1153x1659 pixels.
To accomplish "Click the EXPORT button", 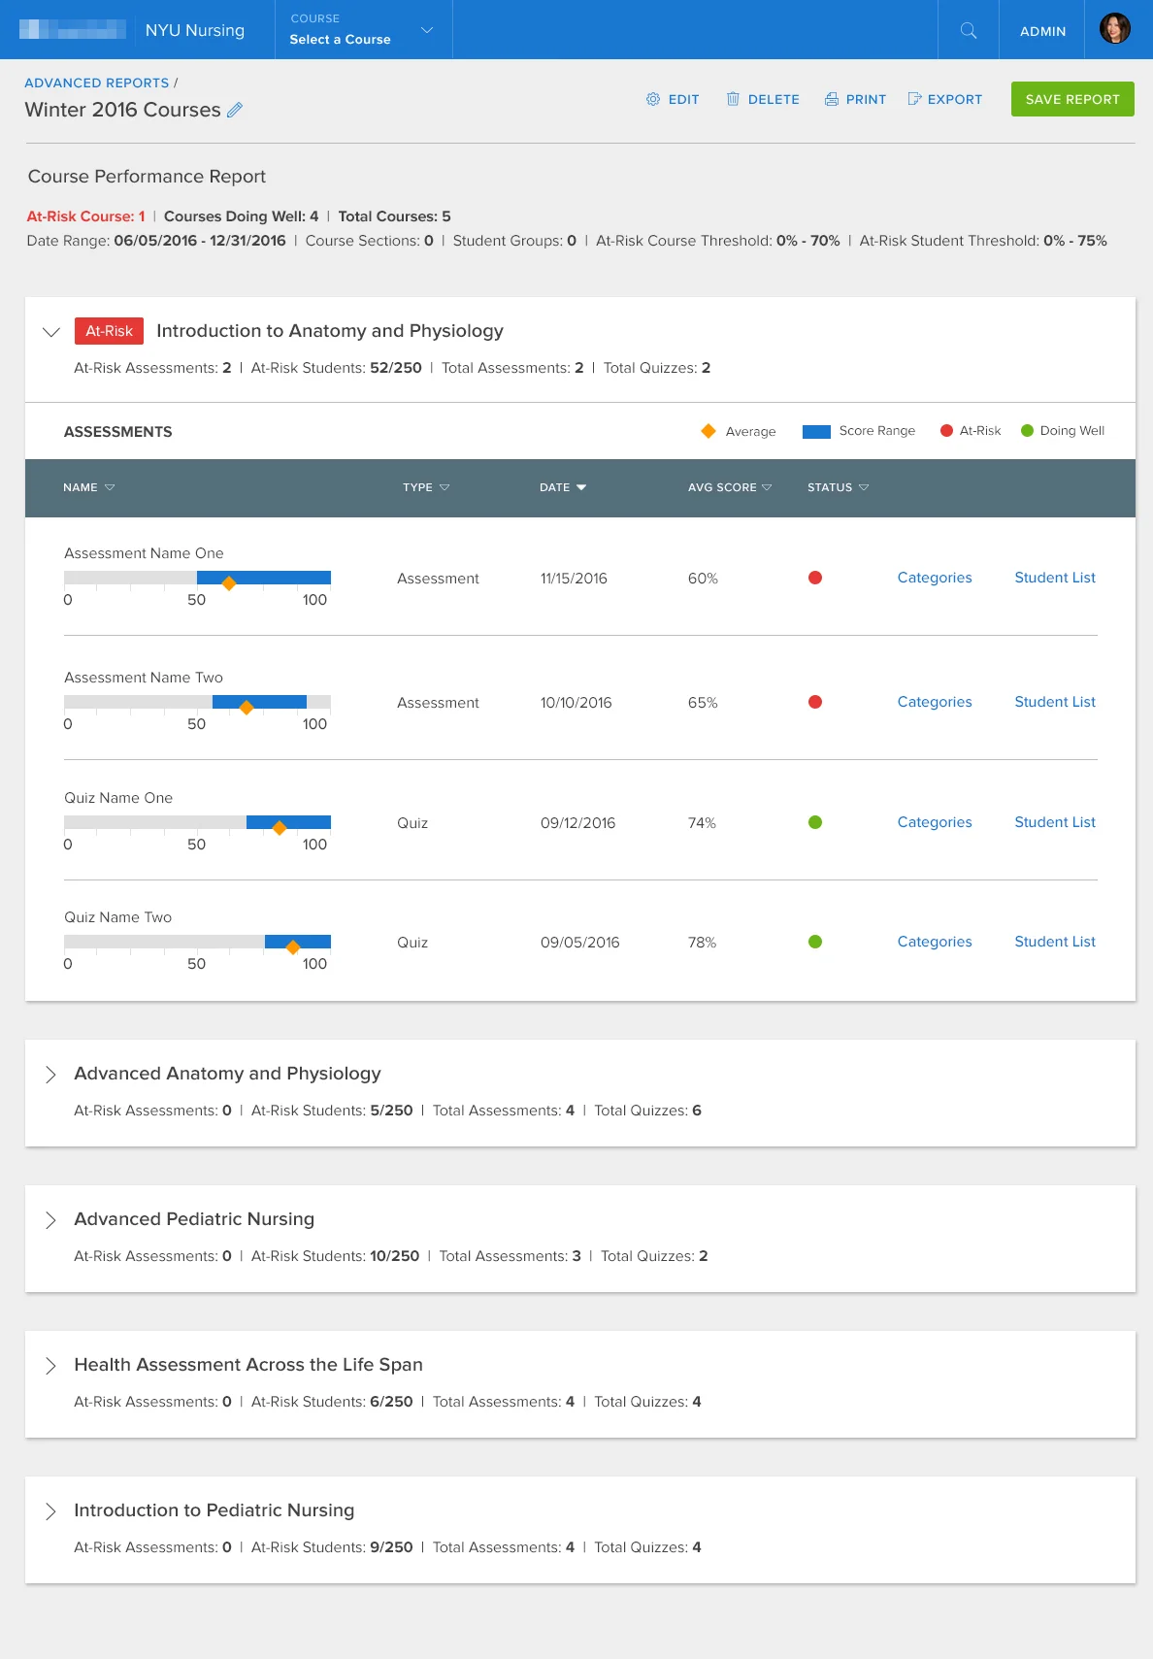I will tap(944, 99).
